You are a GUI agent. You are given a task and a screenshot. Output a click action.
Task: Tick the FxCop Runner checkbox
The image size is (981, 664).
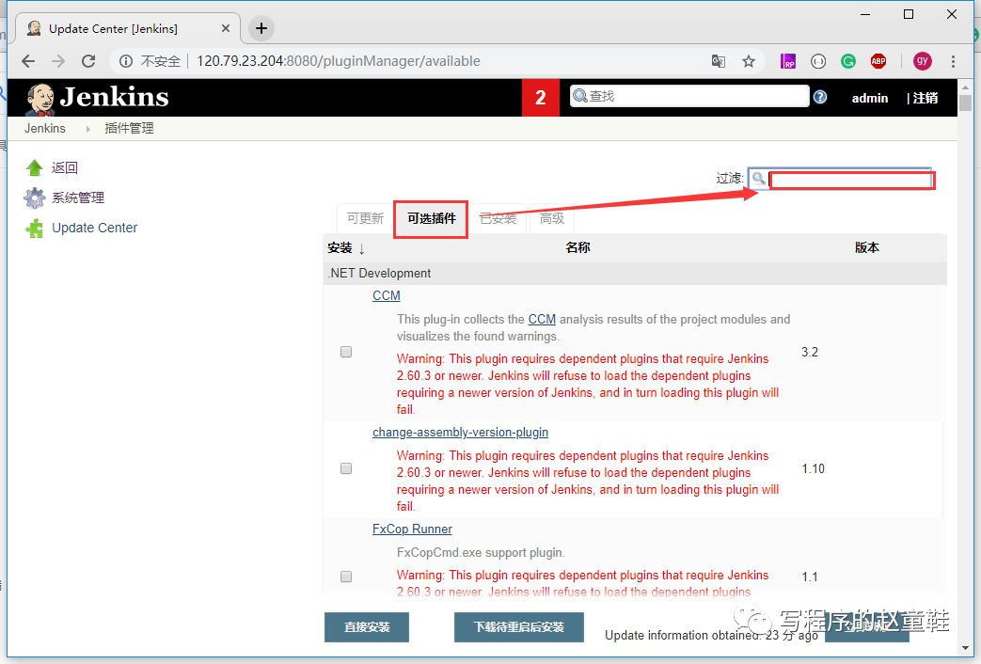click(x=346, y=577)
